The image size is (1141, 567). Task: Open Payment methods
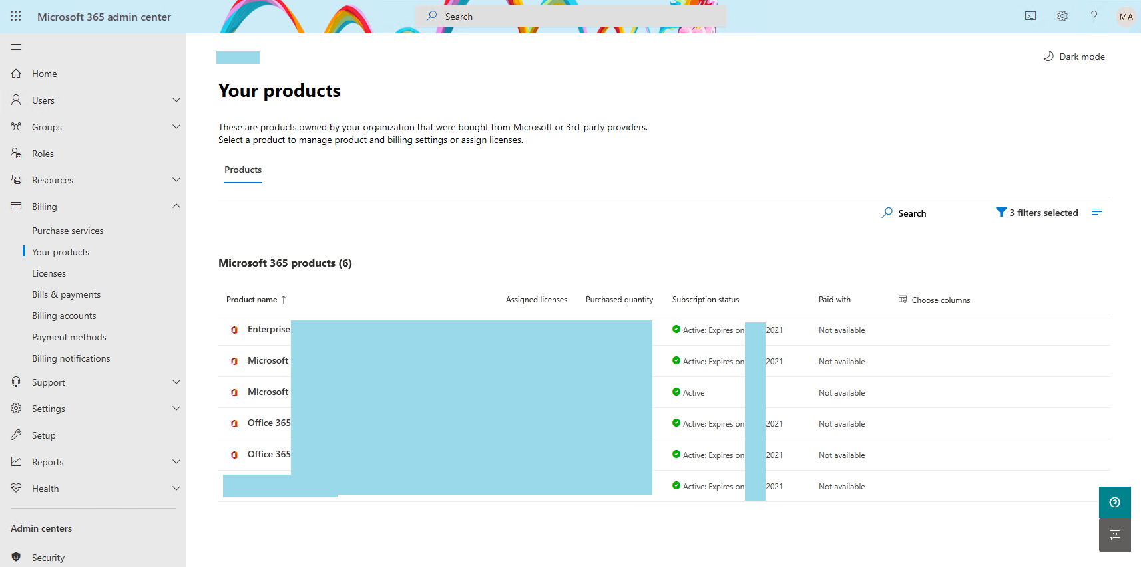point(69,337)
